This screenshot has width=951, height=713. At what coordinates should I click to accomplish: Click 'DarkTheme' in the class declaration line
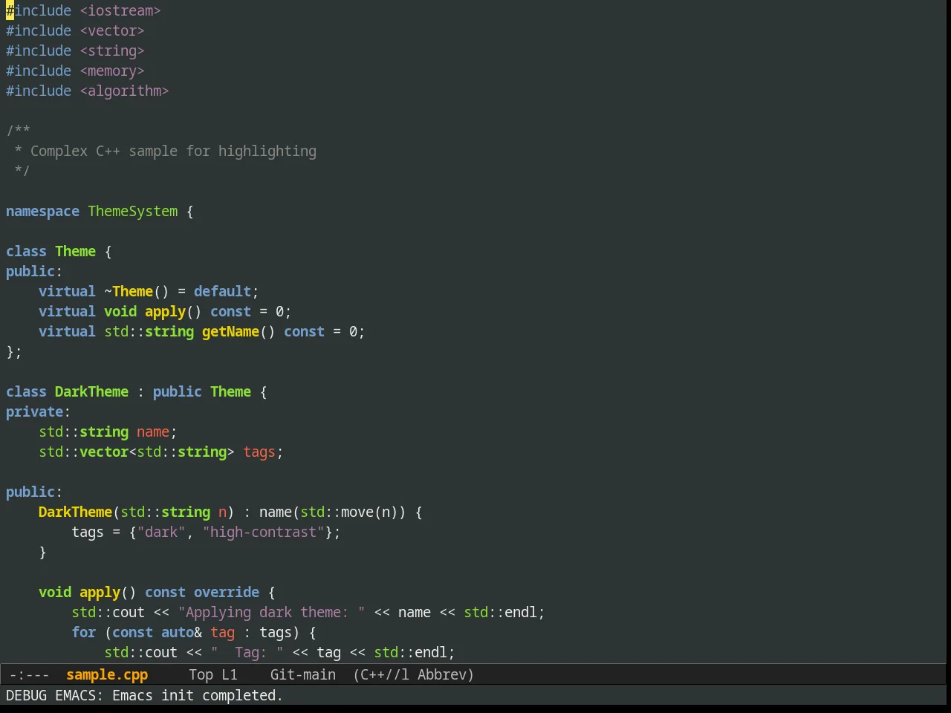91,391
